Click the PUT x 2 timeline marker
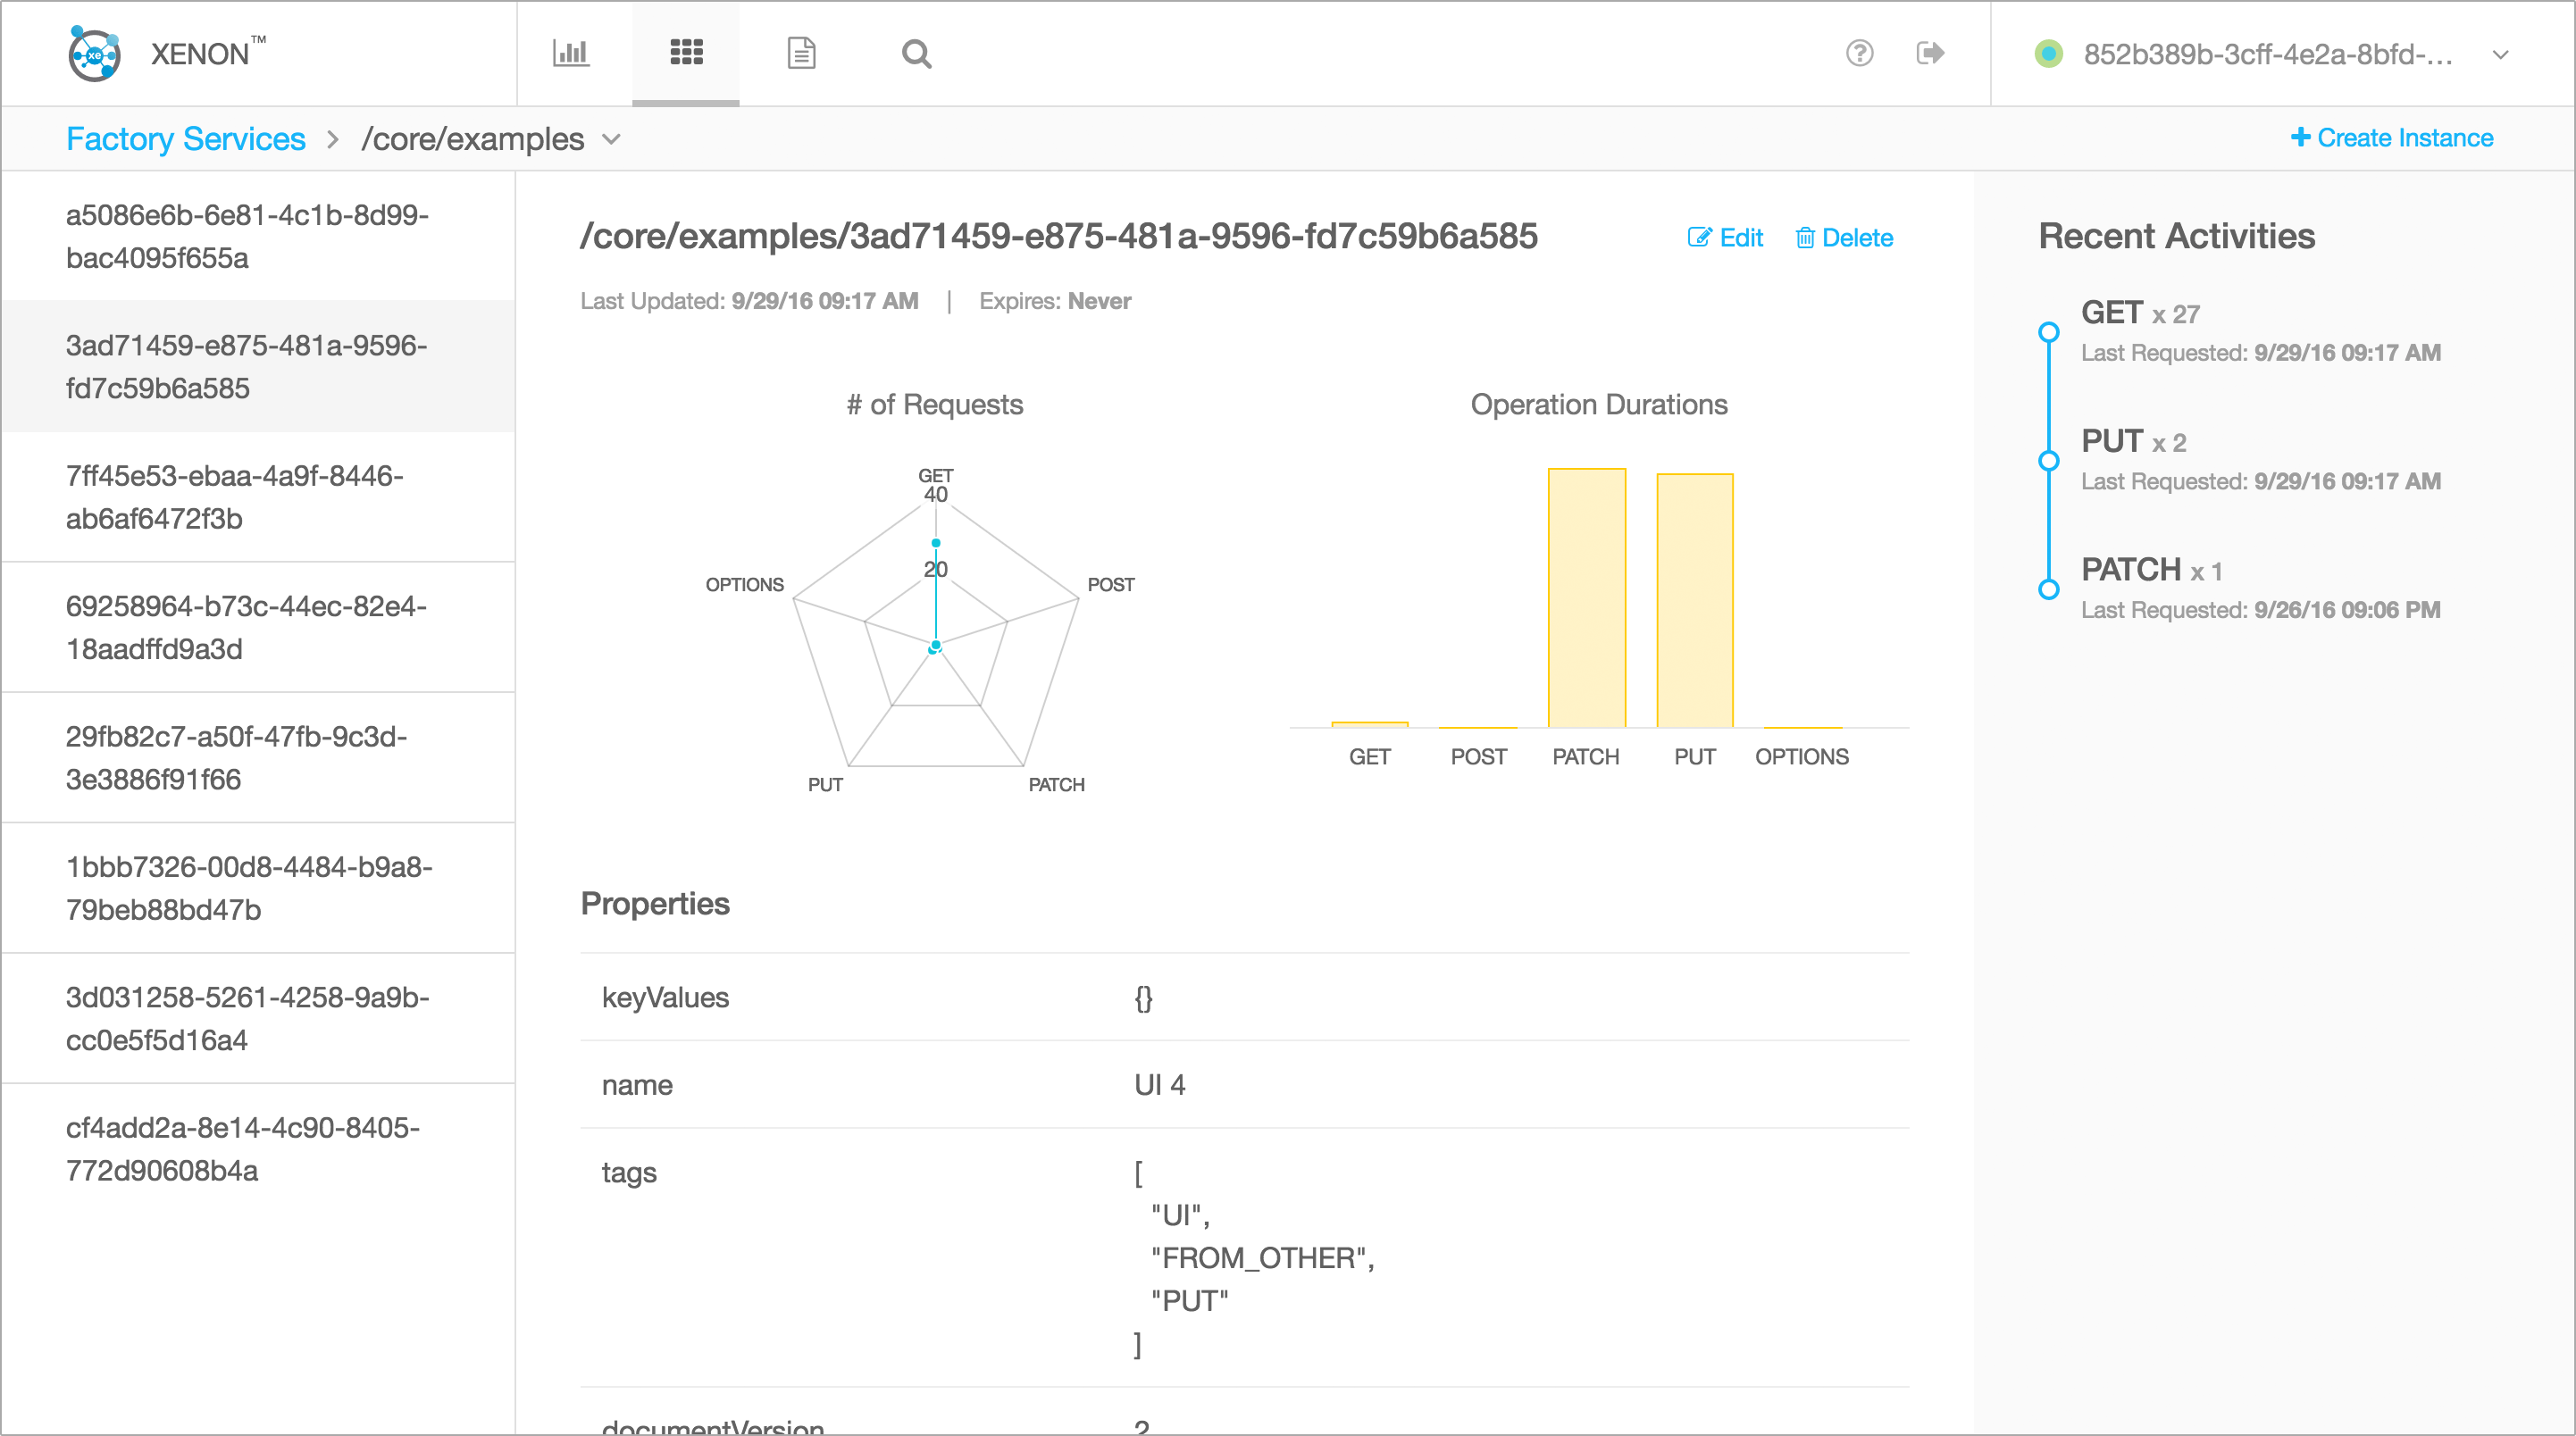Screen dimensions: 2576x1436 [x=2049, y=460]
